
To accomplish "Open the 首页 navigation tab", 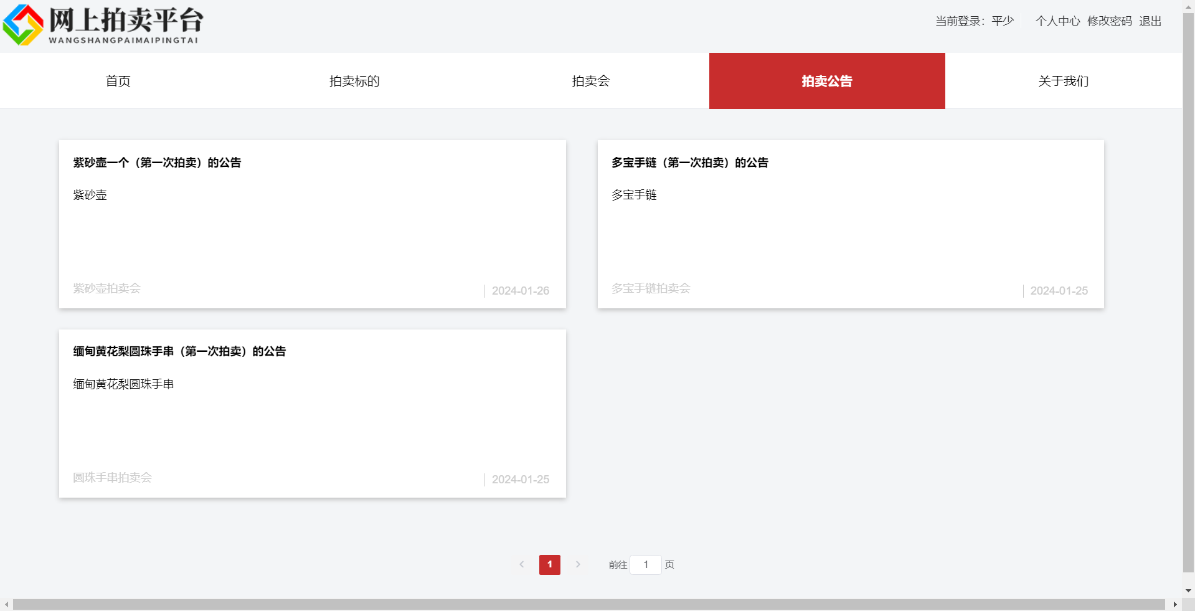I will click(118, 81).
